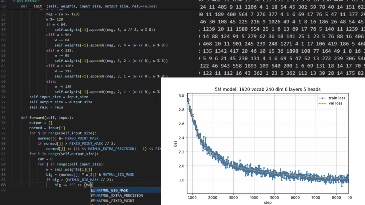Click the chart title "5M model, 1920 vocab"
Screen dimensions: 365x205
point(268,89)
